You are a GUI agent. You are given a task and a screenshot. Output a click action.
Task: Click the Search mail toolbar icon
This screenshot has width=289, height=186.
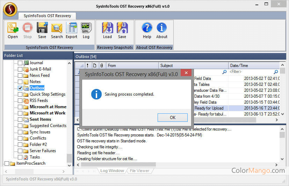pyautogui.click(x=57, y=28)
